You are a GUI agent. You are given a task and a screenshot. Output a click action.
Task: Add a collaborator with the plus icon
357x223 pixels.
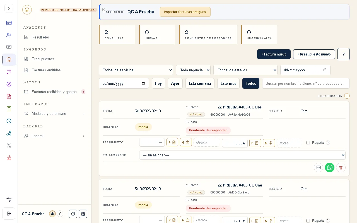(347, 96)
